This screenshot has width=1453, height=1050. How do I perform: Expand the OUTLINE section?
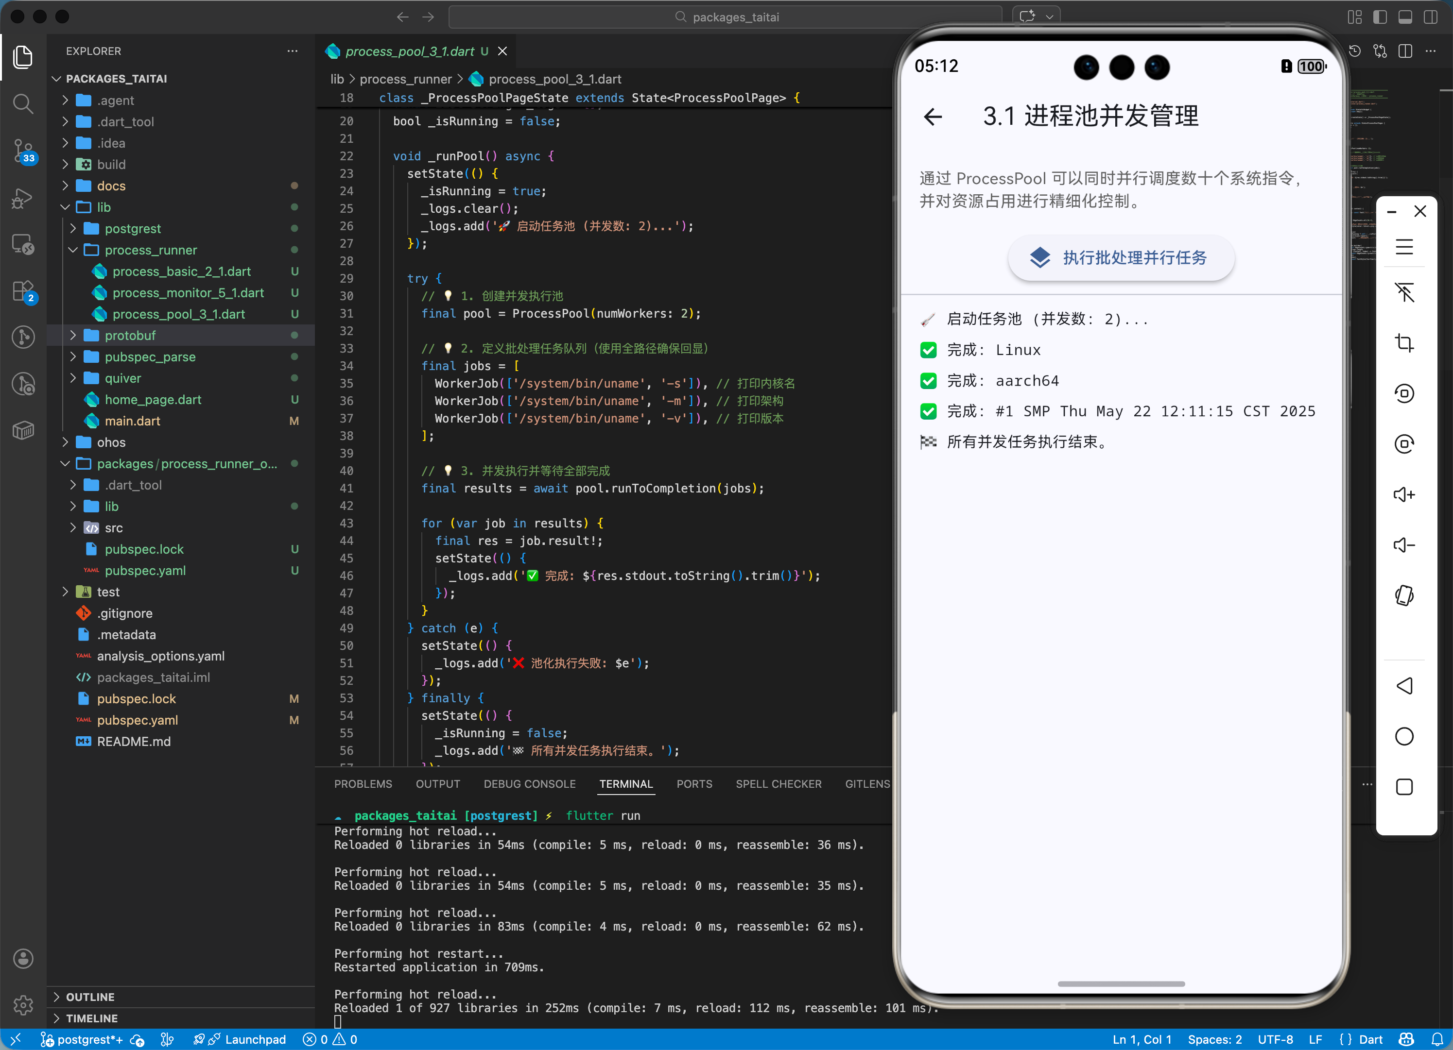[x=90, y=997]
